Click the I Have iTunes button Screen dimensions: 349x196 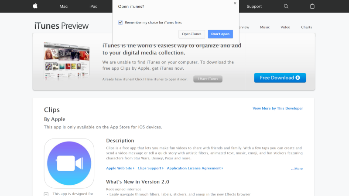pyautogui.click(x=208, y=79)
